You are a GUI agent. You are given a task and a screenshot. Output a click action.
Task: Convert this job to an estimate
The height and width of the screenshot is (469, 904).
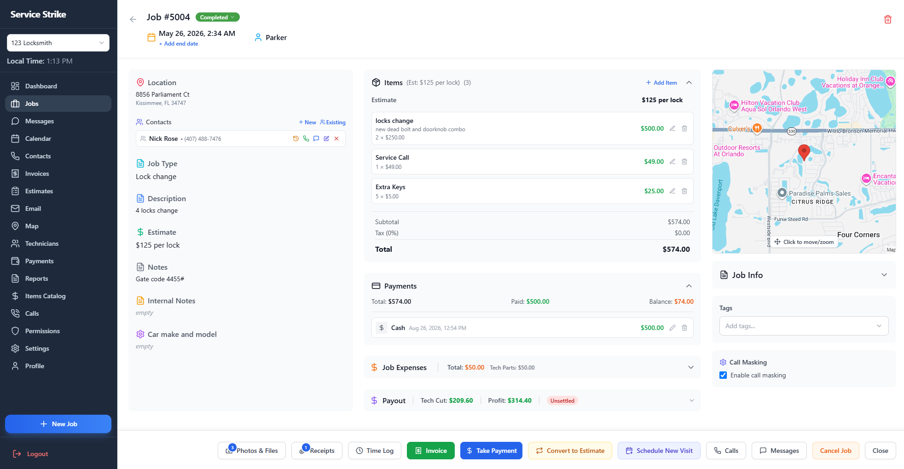570,451
